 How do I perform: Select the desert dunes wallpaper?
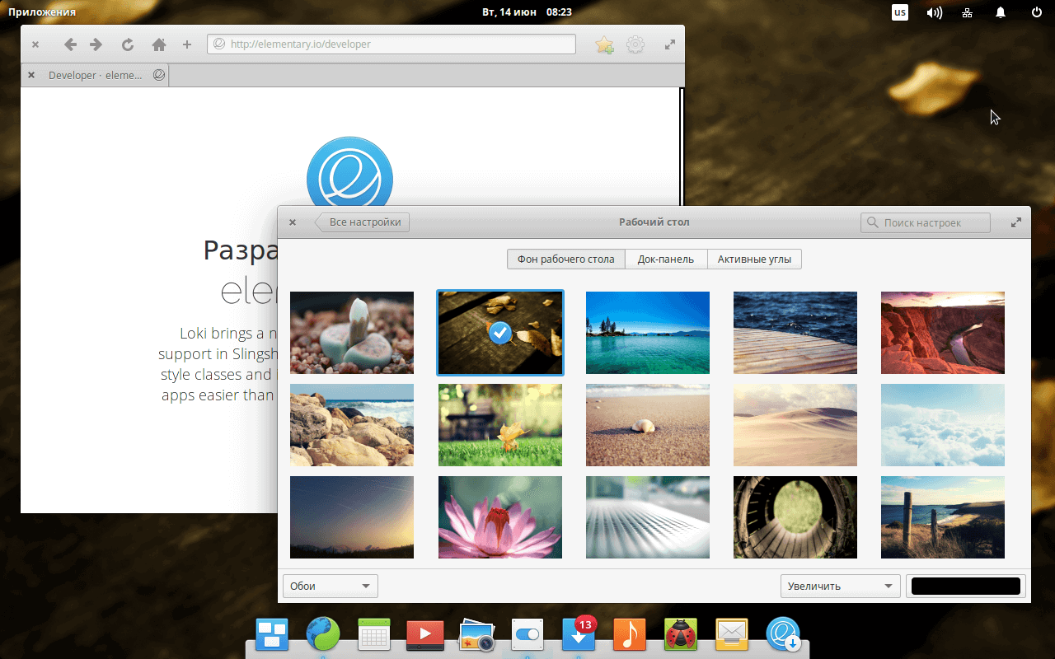pos(795,424)
